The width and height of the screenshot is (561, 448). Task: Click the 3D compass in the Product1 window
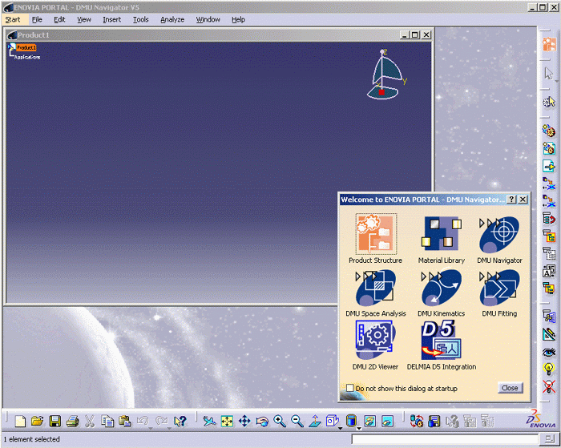point(386,75)
